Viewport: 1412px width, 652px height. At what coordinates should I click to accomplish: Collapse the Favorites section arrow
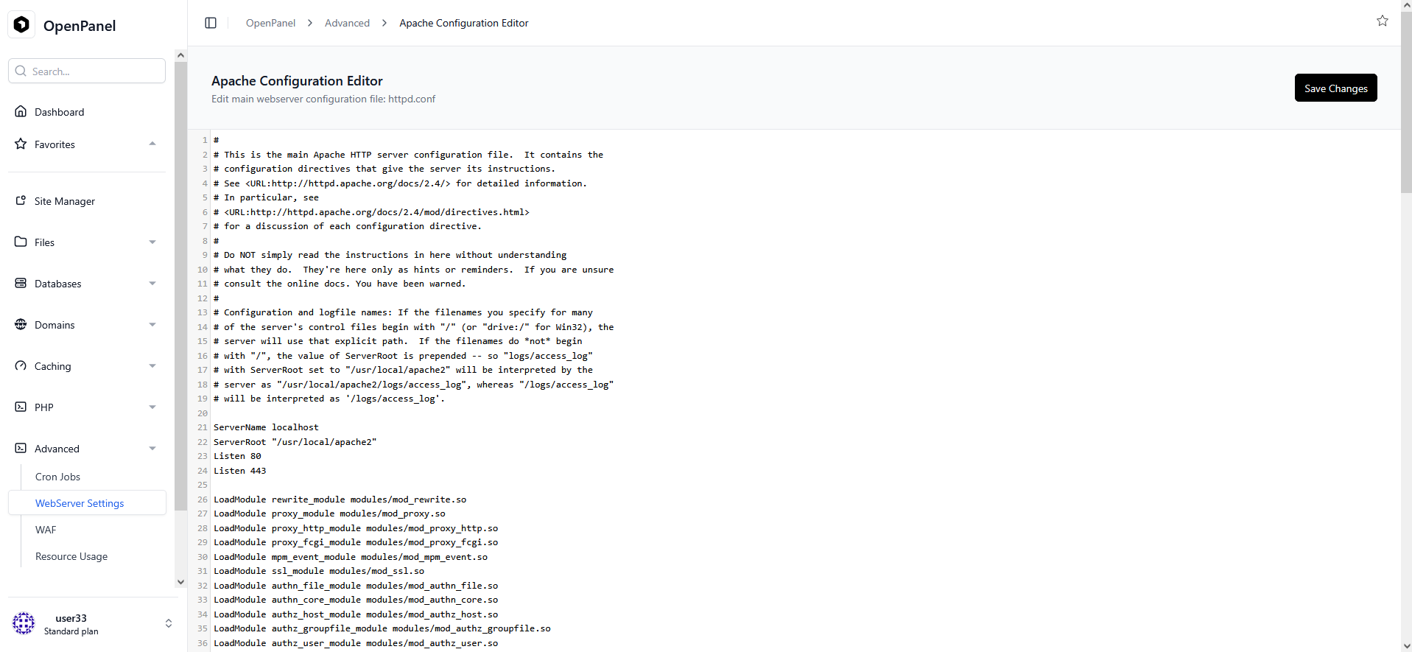152,144
